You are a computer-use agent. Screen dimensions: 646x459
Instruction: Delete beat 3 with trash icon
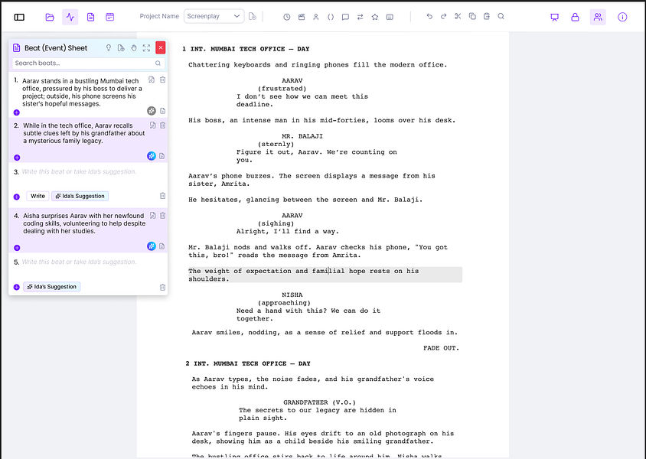click(x=163, y=196)
